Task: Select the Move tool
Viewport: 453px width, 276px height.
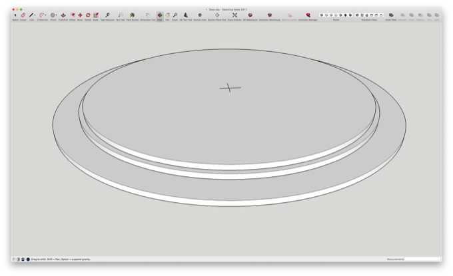Action: coord(80,15)
